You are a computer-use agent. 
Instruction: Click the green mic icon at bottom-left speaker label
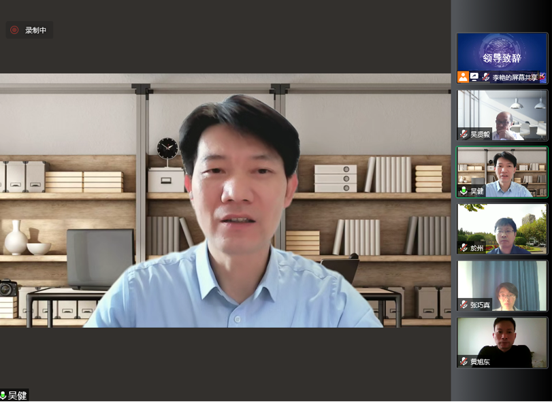[3, 395]
